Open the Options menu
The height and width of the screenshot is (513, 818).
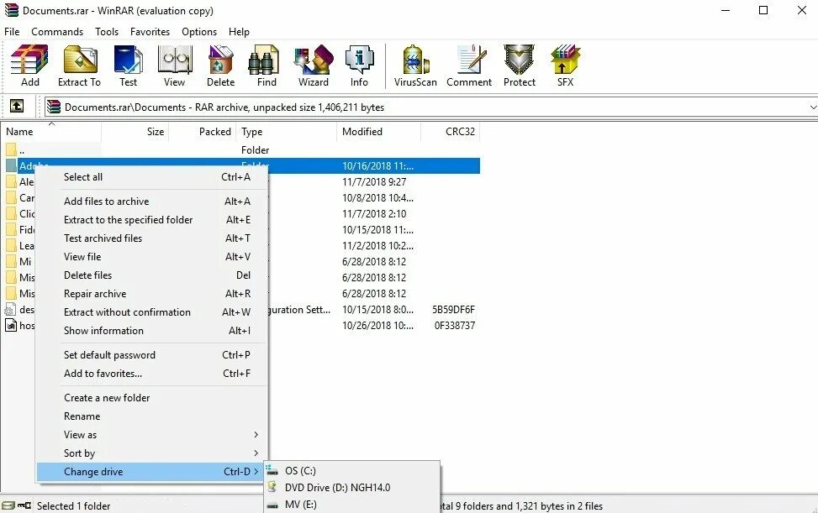198,32
